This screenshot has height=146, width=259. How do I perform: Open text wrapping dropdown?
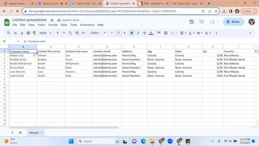[200, 33]
